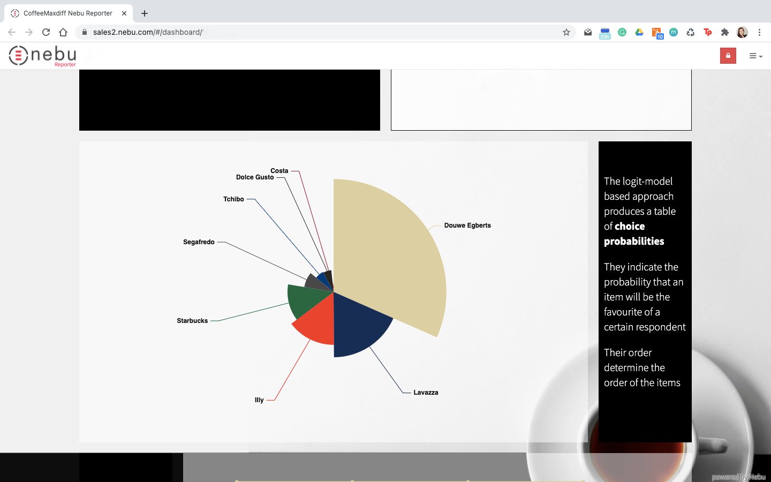The height and width of the screenshot is (482, 771).
Task: Open the HubSpot extension with badge 10
Action: 657,33
